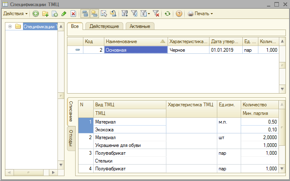Click the Код column header
Screen dimensions: 290x181
[x=92, y=41]
